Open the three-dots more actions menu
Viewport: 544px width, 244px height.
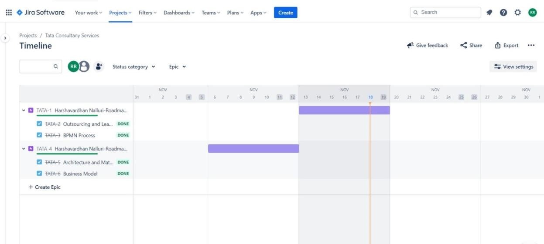(531, 45)
